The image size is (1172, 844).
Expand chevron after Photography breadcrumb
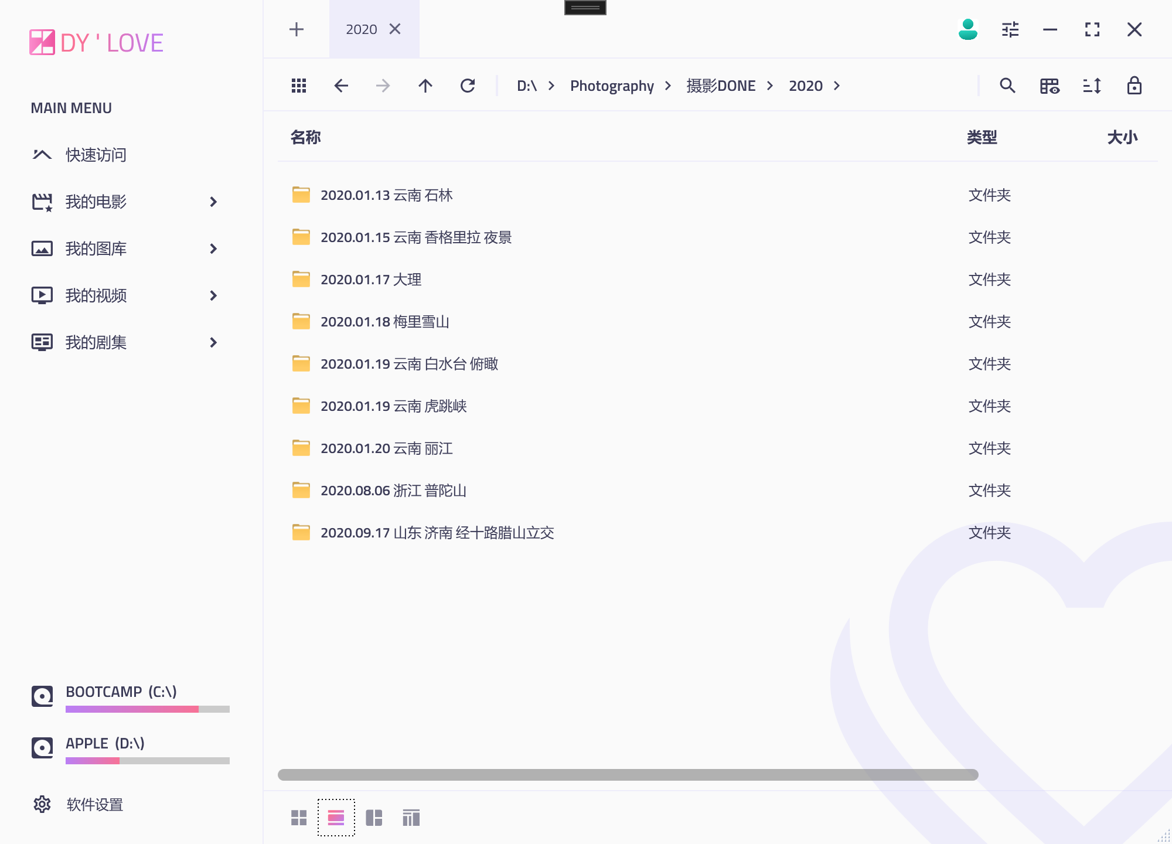point(668,86)
